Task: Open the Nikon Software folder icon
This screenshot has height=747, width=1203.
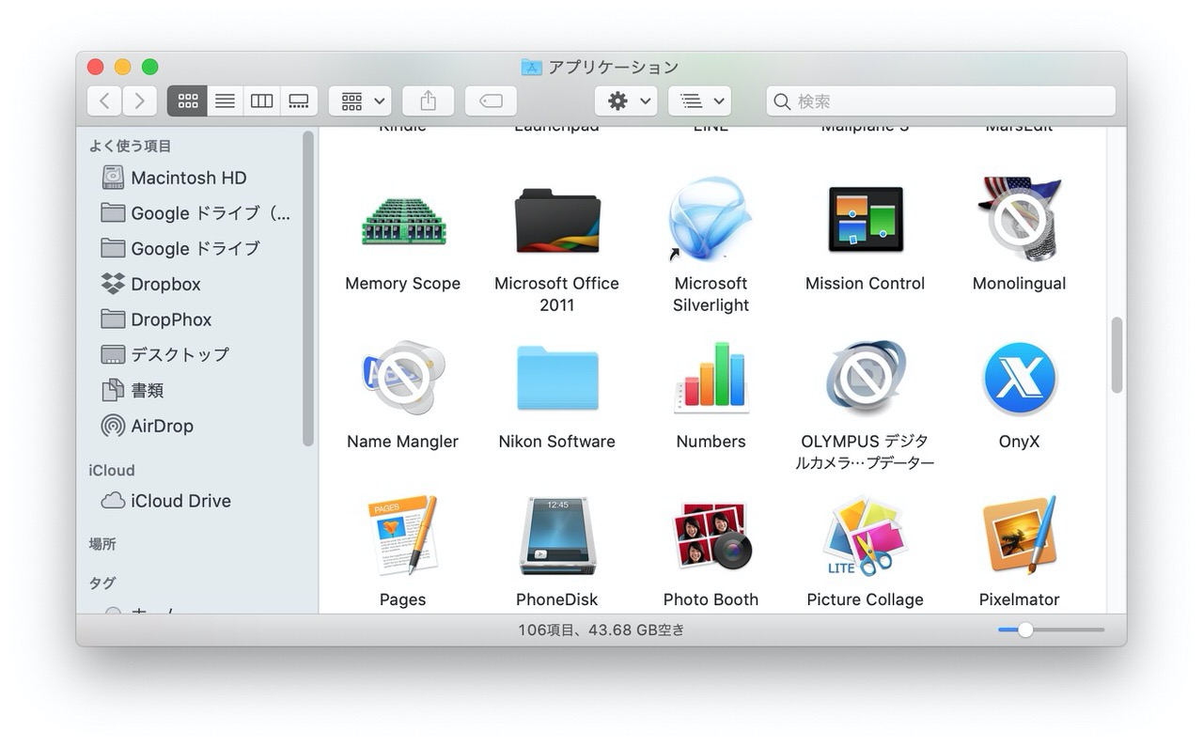Action: tap(557, 378)
